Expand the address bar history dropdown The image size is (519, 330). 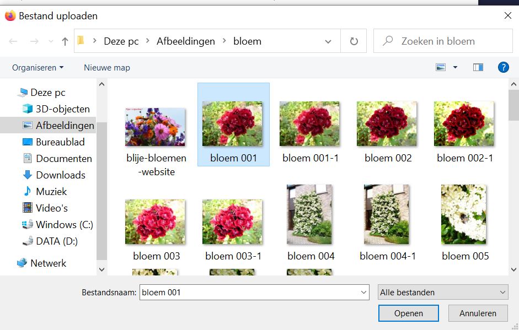328,41
